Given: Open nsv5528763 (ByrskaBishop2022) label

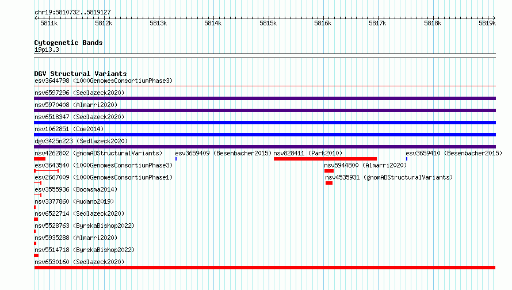Looking at the screenshot, I should point(85,226).
